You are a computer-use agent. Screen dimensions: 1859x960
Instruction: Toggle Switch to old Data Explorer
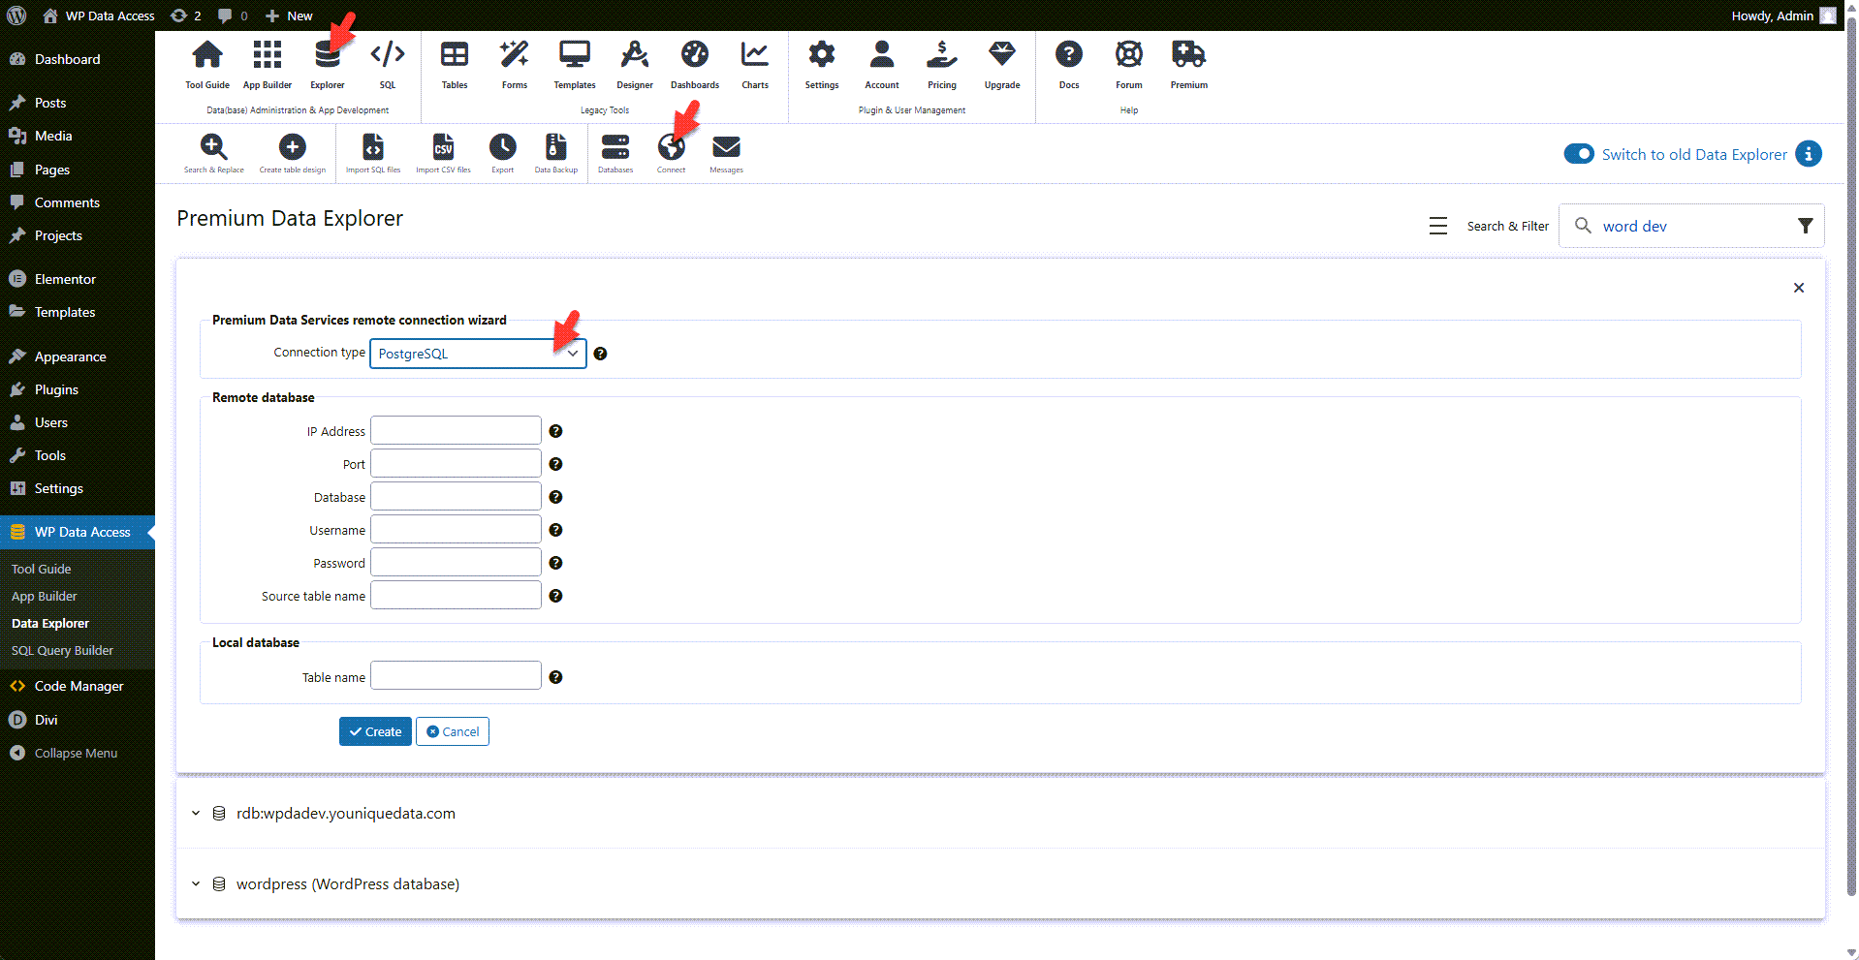tap(1578, 154)
